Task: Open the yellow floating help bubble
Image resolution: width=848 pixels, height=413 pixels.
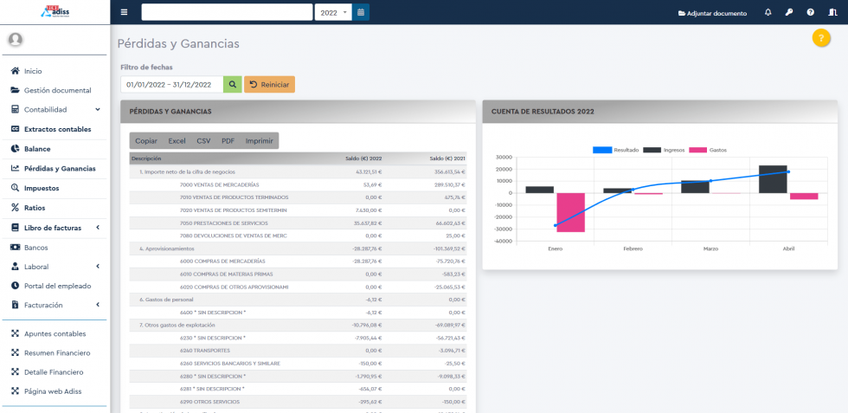Action: [821, 38]
